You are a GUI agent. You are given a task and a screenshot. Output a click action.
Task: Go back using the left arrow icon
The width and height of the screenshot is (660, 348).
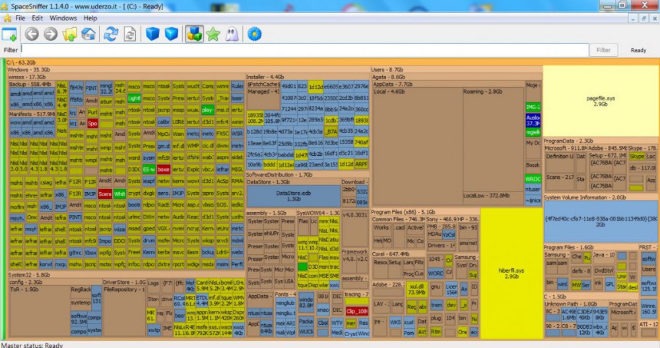click(32, 34)
